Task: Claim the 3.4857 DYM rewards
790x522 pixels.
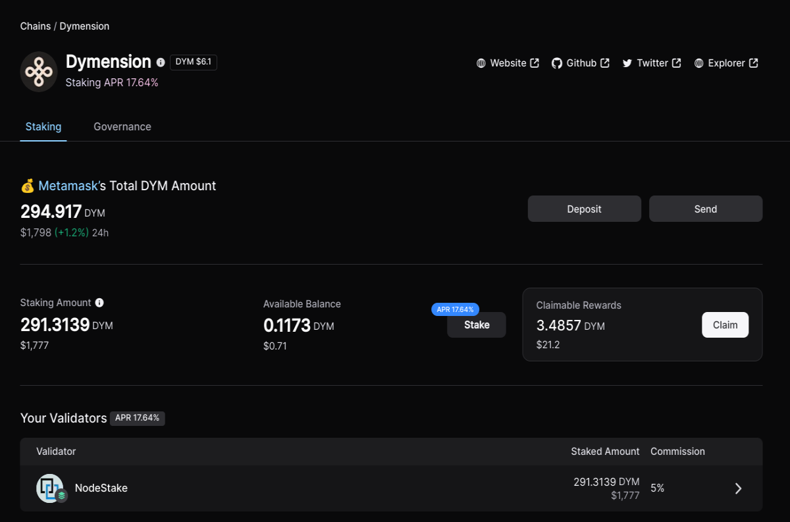Action: point(725,325)
